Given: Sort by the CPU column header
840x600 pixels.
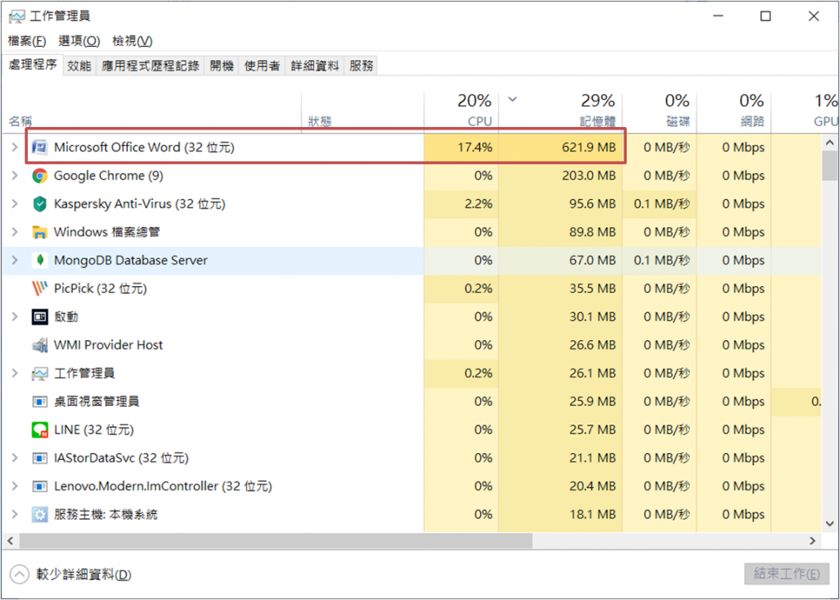Looking at the screenshot, I should 461,111.
